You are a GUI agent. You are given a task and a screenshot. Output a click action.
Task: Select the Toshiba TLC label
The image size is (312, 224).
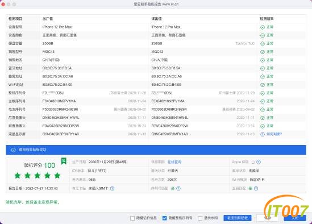pos(245,43)
